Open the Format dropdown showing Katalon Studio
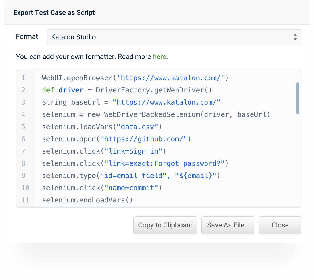 [174, 37]
